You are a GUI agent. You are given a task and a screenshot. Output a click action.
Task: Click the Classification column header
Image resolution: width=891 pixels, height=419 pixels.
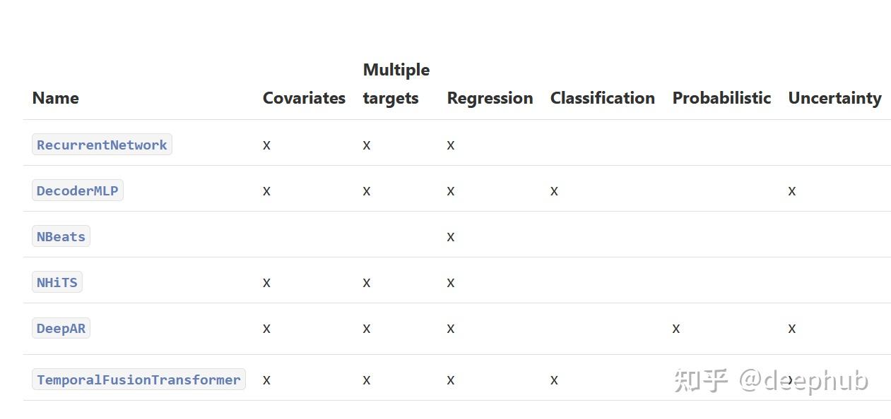(x=603, y=98)
